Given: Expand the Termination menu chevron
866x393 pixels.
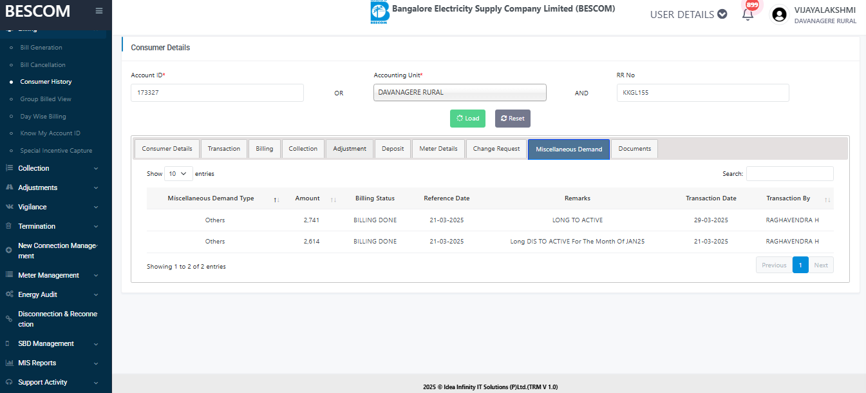Looking at the screenshot, I should click(96, 226).
